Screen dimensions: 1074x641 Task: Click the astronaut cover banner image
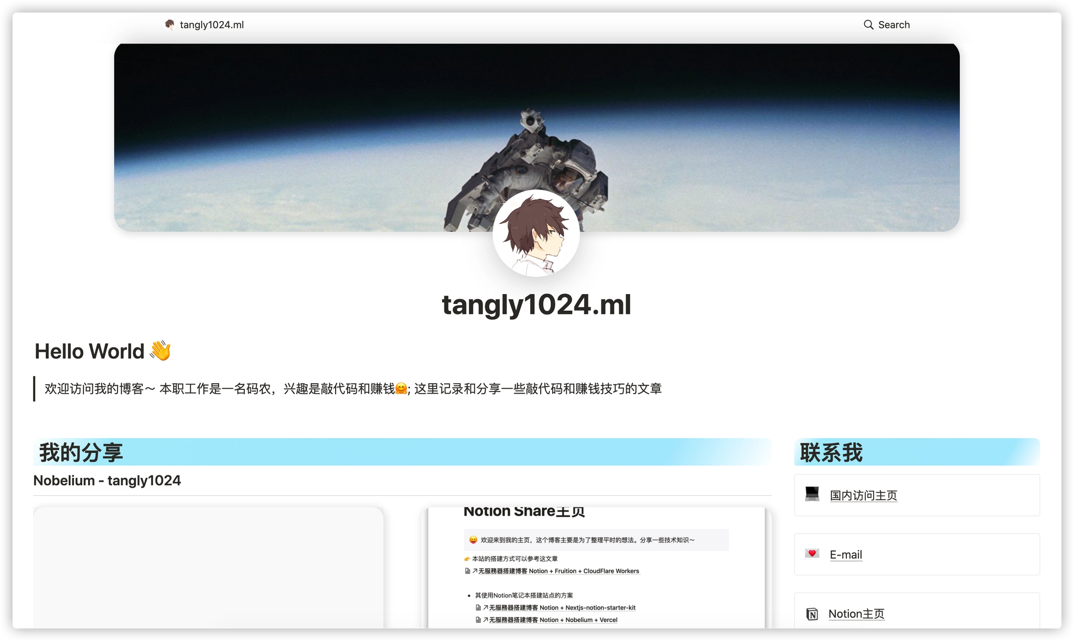[536, 137]
